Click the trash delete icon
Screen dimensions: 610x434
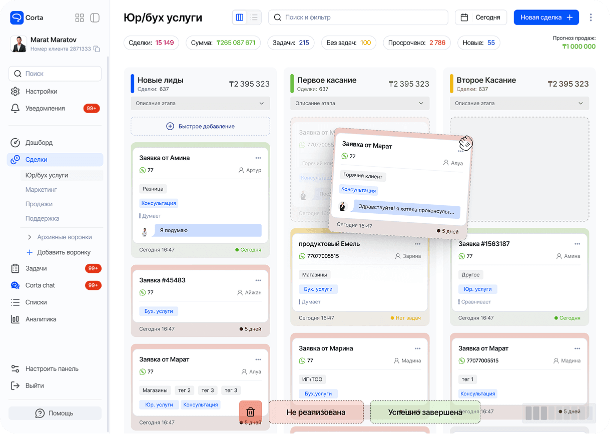point(250,411)
